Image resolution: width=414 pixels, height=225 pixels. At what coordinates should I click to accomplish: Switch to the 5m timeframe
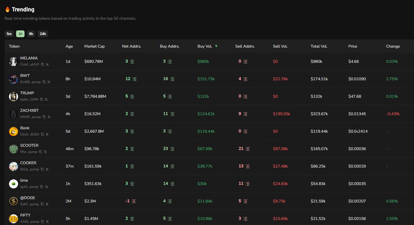coord(9,34)
